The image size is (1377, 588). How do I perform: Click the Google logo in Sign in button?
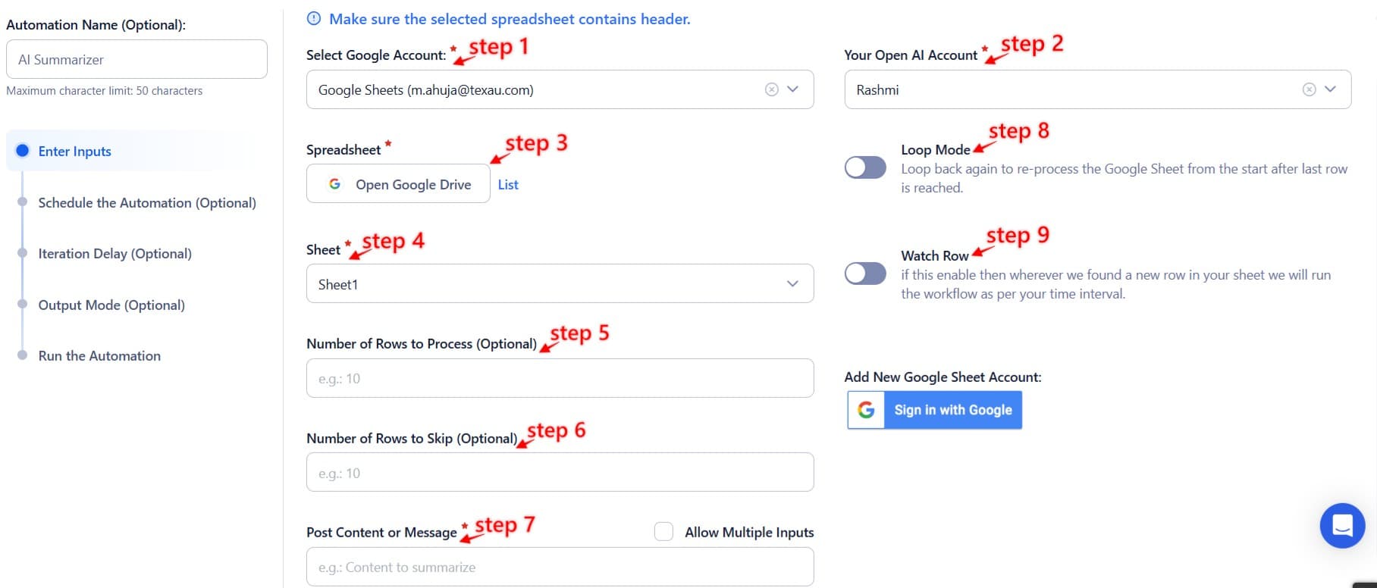tap(866, 410)
